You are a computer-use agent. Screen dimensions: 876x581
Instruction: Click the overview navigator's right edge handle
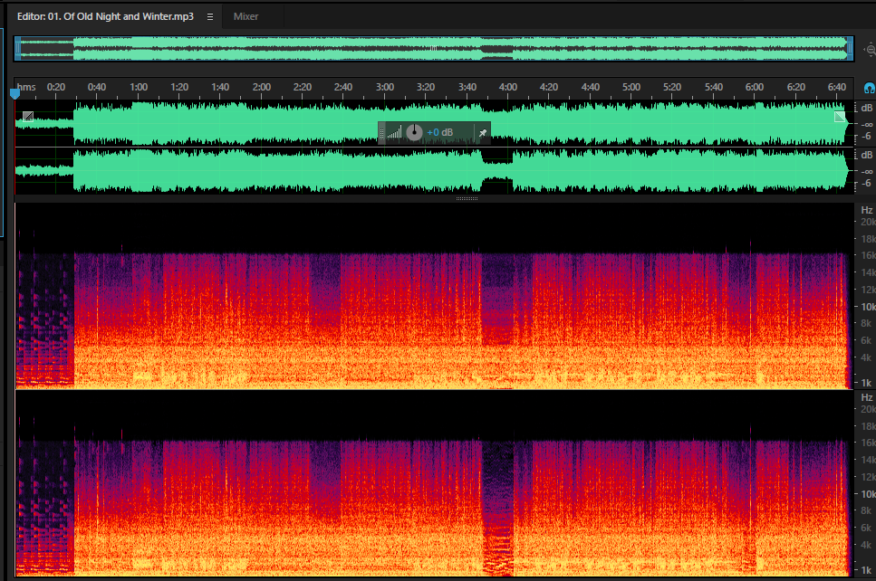click(851, 49)
